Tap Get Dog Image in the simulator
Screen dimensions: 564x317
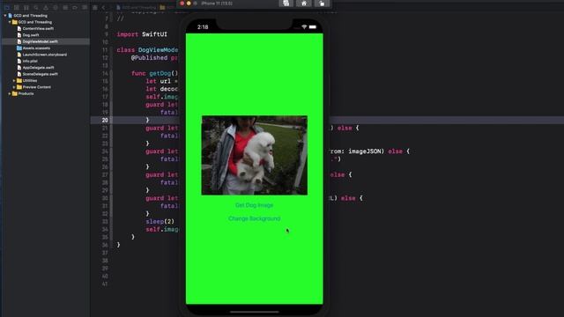[x=254, y=205]
